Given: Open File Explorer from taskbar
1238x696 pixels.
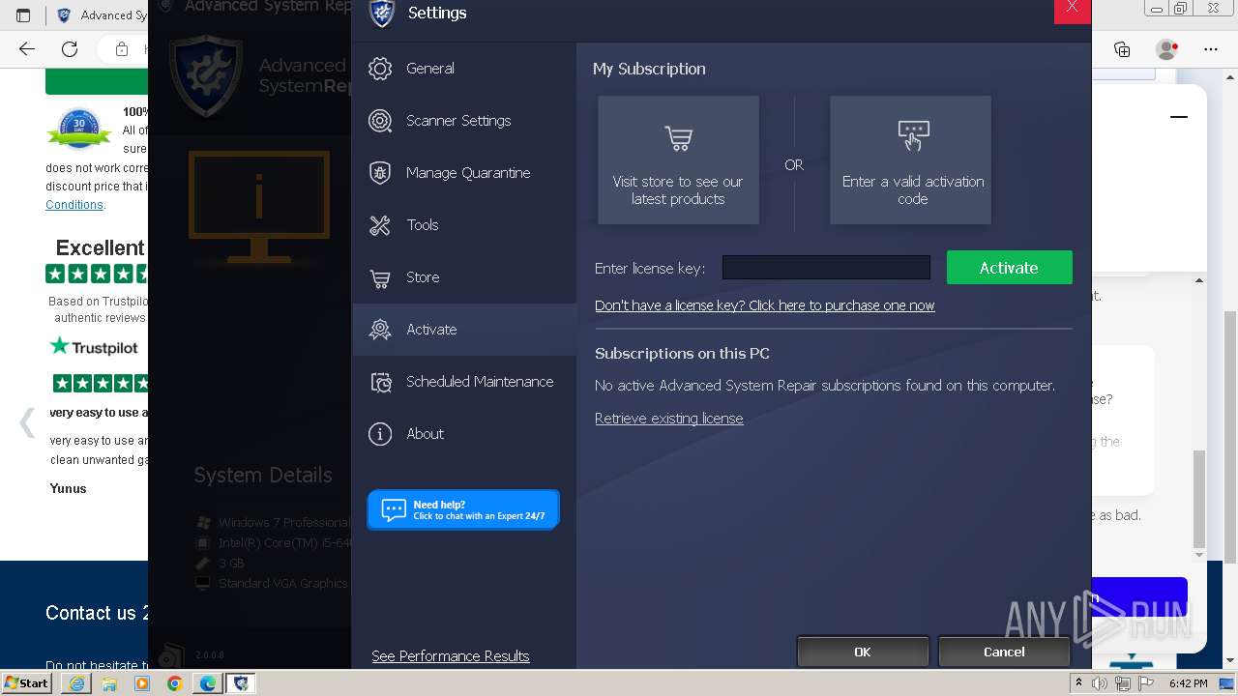Looking at the screenshot, I should 109,683.
